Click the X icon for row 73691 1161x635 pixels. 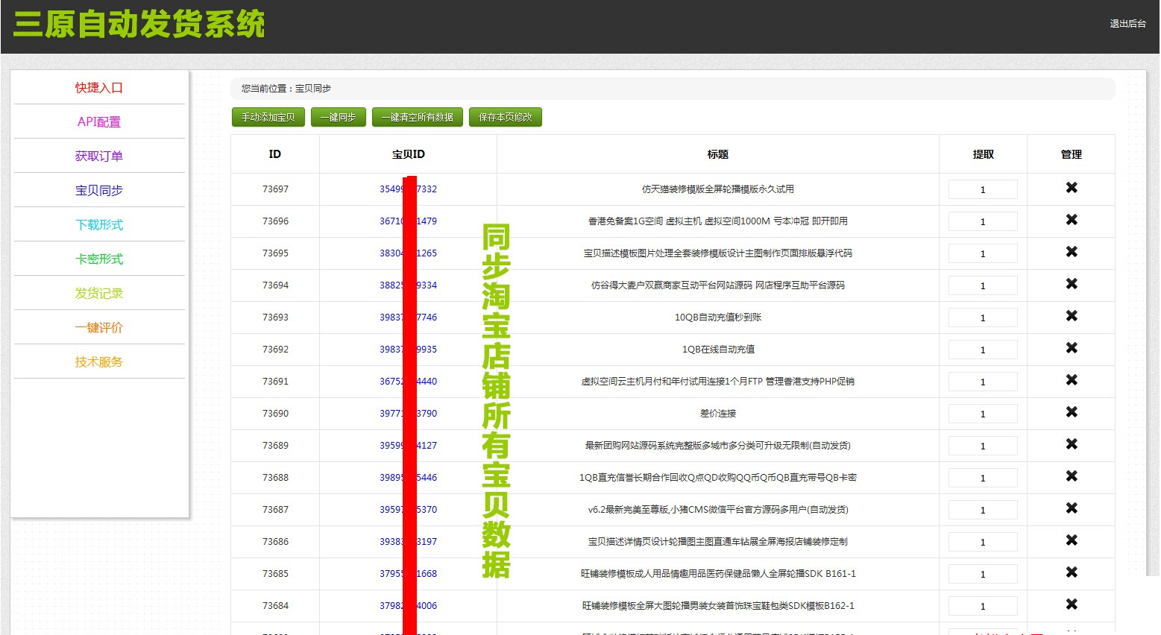pyautogui.click(x=1071, y=380)
